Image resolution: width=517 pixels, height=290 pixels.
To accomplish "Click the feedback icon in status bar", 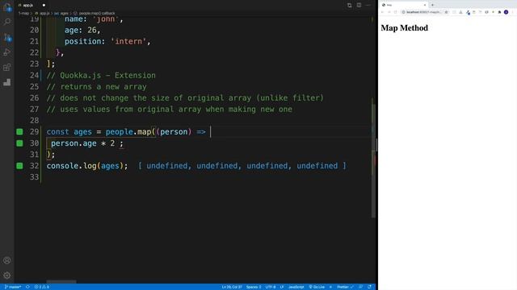I will point(361,287).
